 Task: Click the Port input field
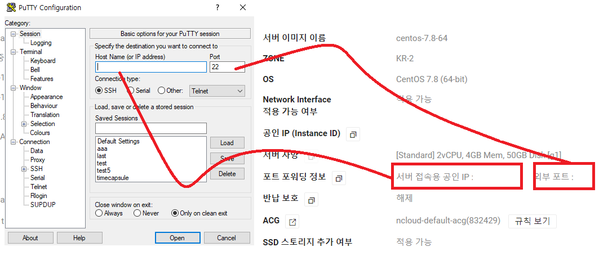tap(227, 67)
